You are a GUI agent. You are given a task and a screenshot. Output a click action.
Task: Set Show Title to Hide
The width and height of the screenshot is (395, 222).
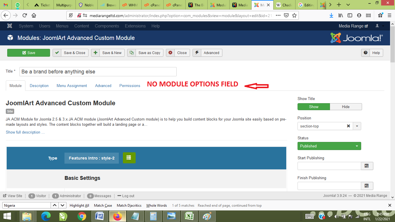[x=346, y=107]
